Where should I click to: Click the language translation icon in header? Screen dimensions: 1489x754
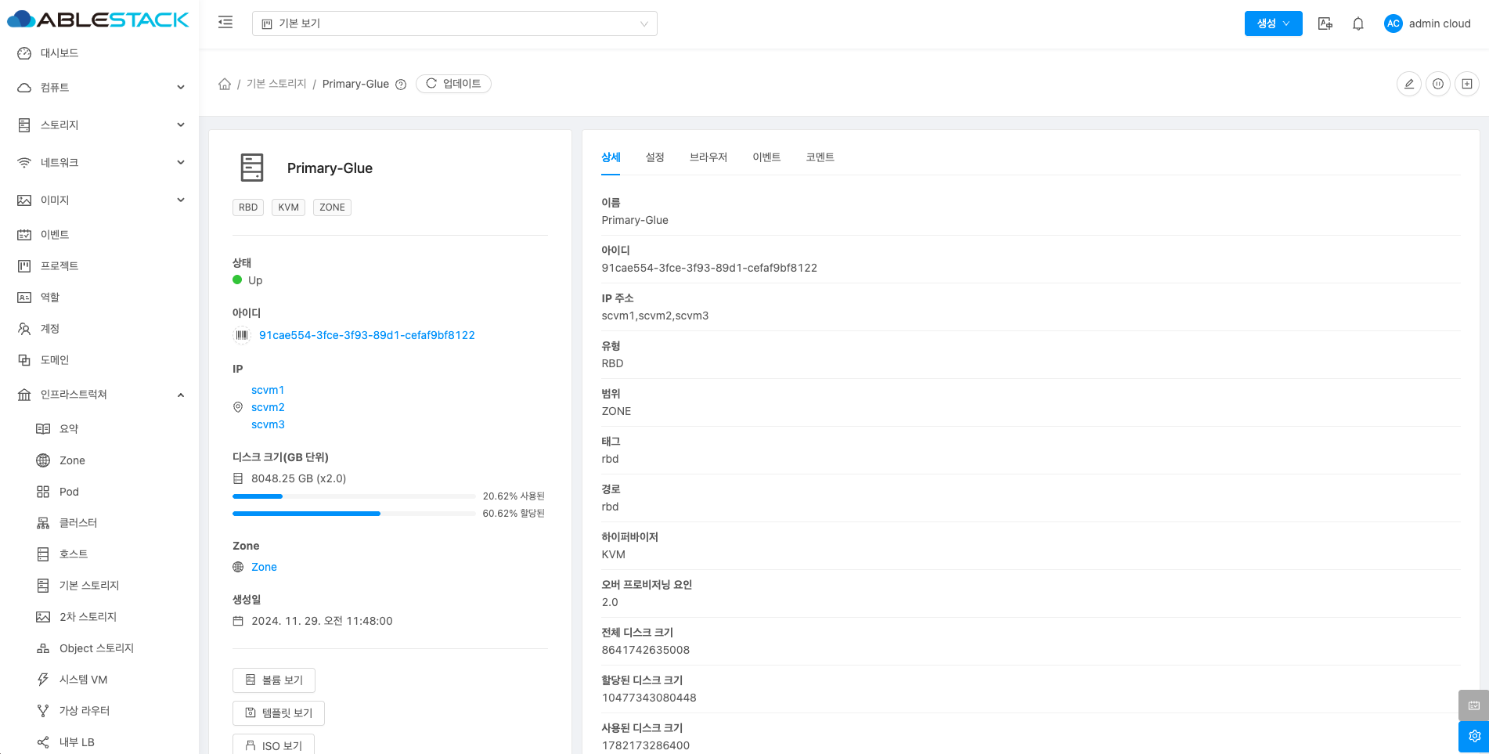pos(1325,23)
